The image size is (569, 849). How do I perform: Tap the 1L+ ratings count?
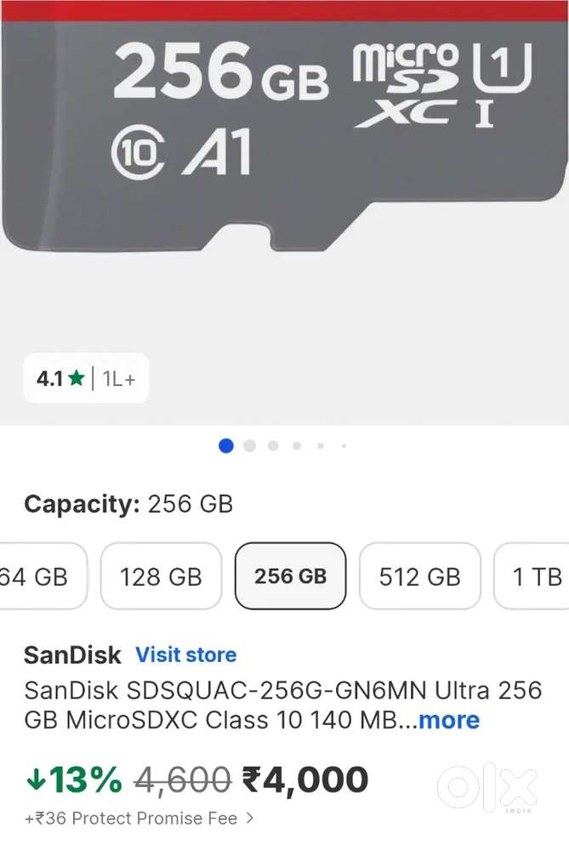[119, 379]
